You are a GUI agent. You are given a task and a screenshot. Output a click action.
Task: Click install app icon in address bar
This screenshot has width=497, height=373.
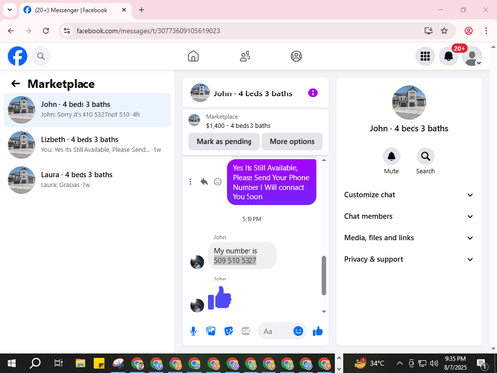(x=428, y=31)
